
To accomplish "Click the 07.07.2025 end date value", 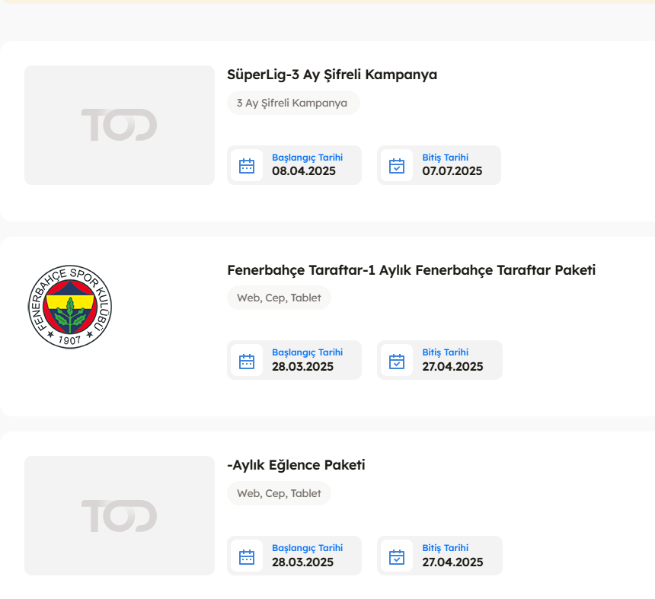I will tap(452, 171).
